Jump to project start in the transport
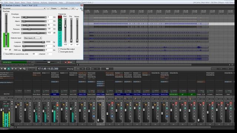The image size is (237, 133). click(1, 69)
